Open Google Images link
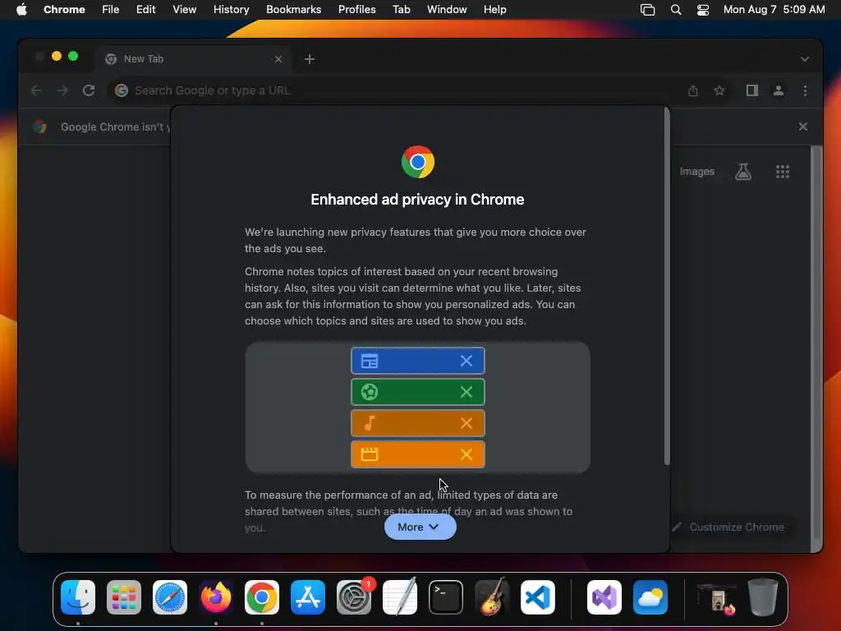Image resolution: width=841 pixels, height=631 pixels. pyautogui.click(x=696, y=172)
